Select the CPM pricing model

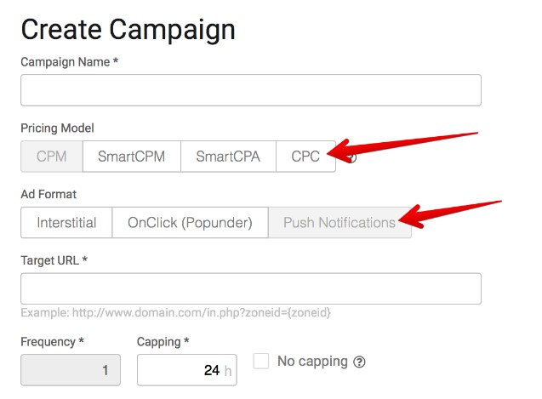(52, 157)
